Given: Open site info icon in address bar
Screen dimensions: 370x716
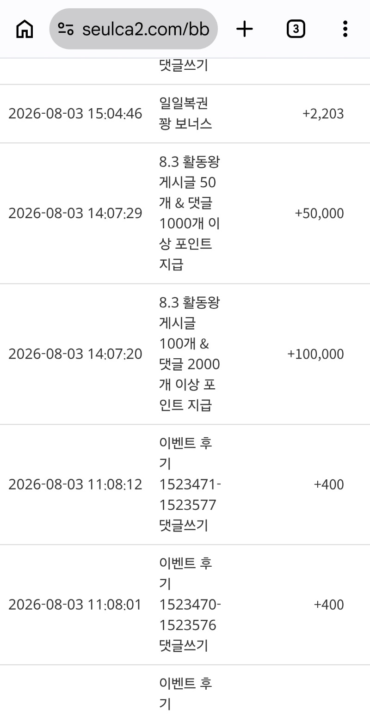Looking at the screenshot, I should [66, 29].
